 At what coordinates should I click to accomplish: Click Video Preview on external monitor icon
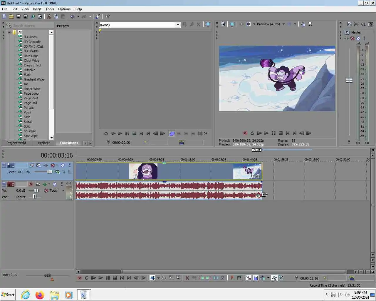232,24
